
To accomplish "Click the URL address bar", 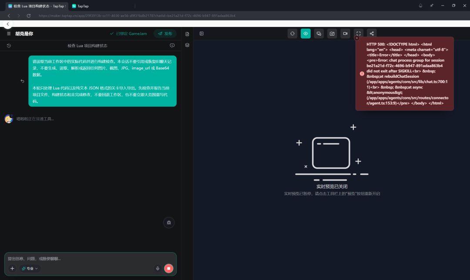I will point(137,16).
